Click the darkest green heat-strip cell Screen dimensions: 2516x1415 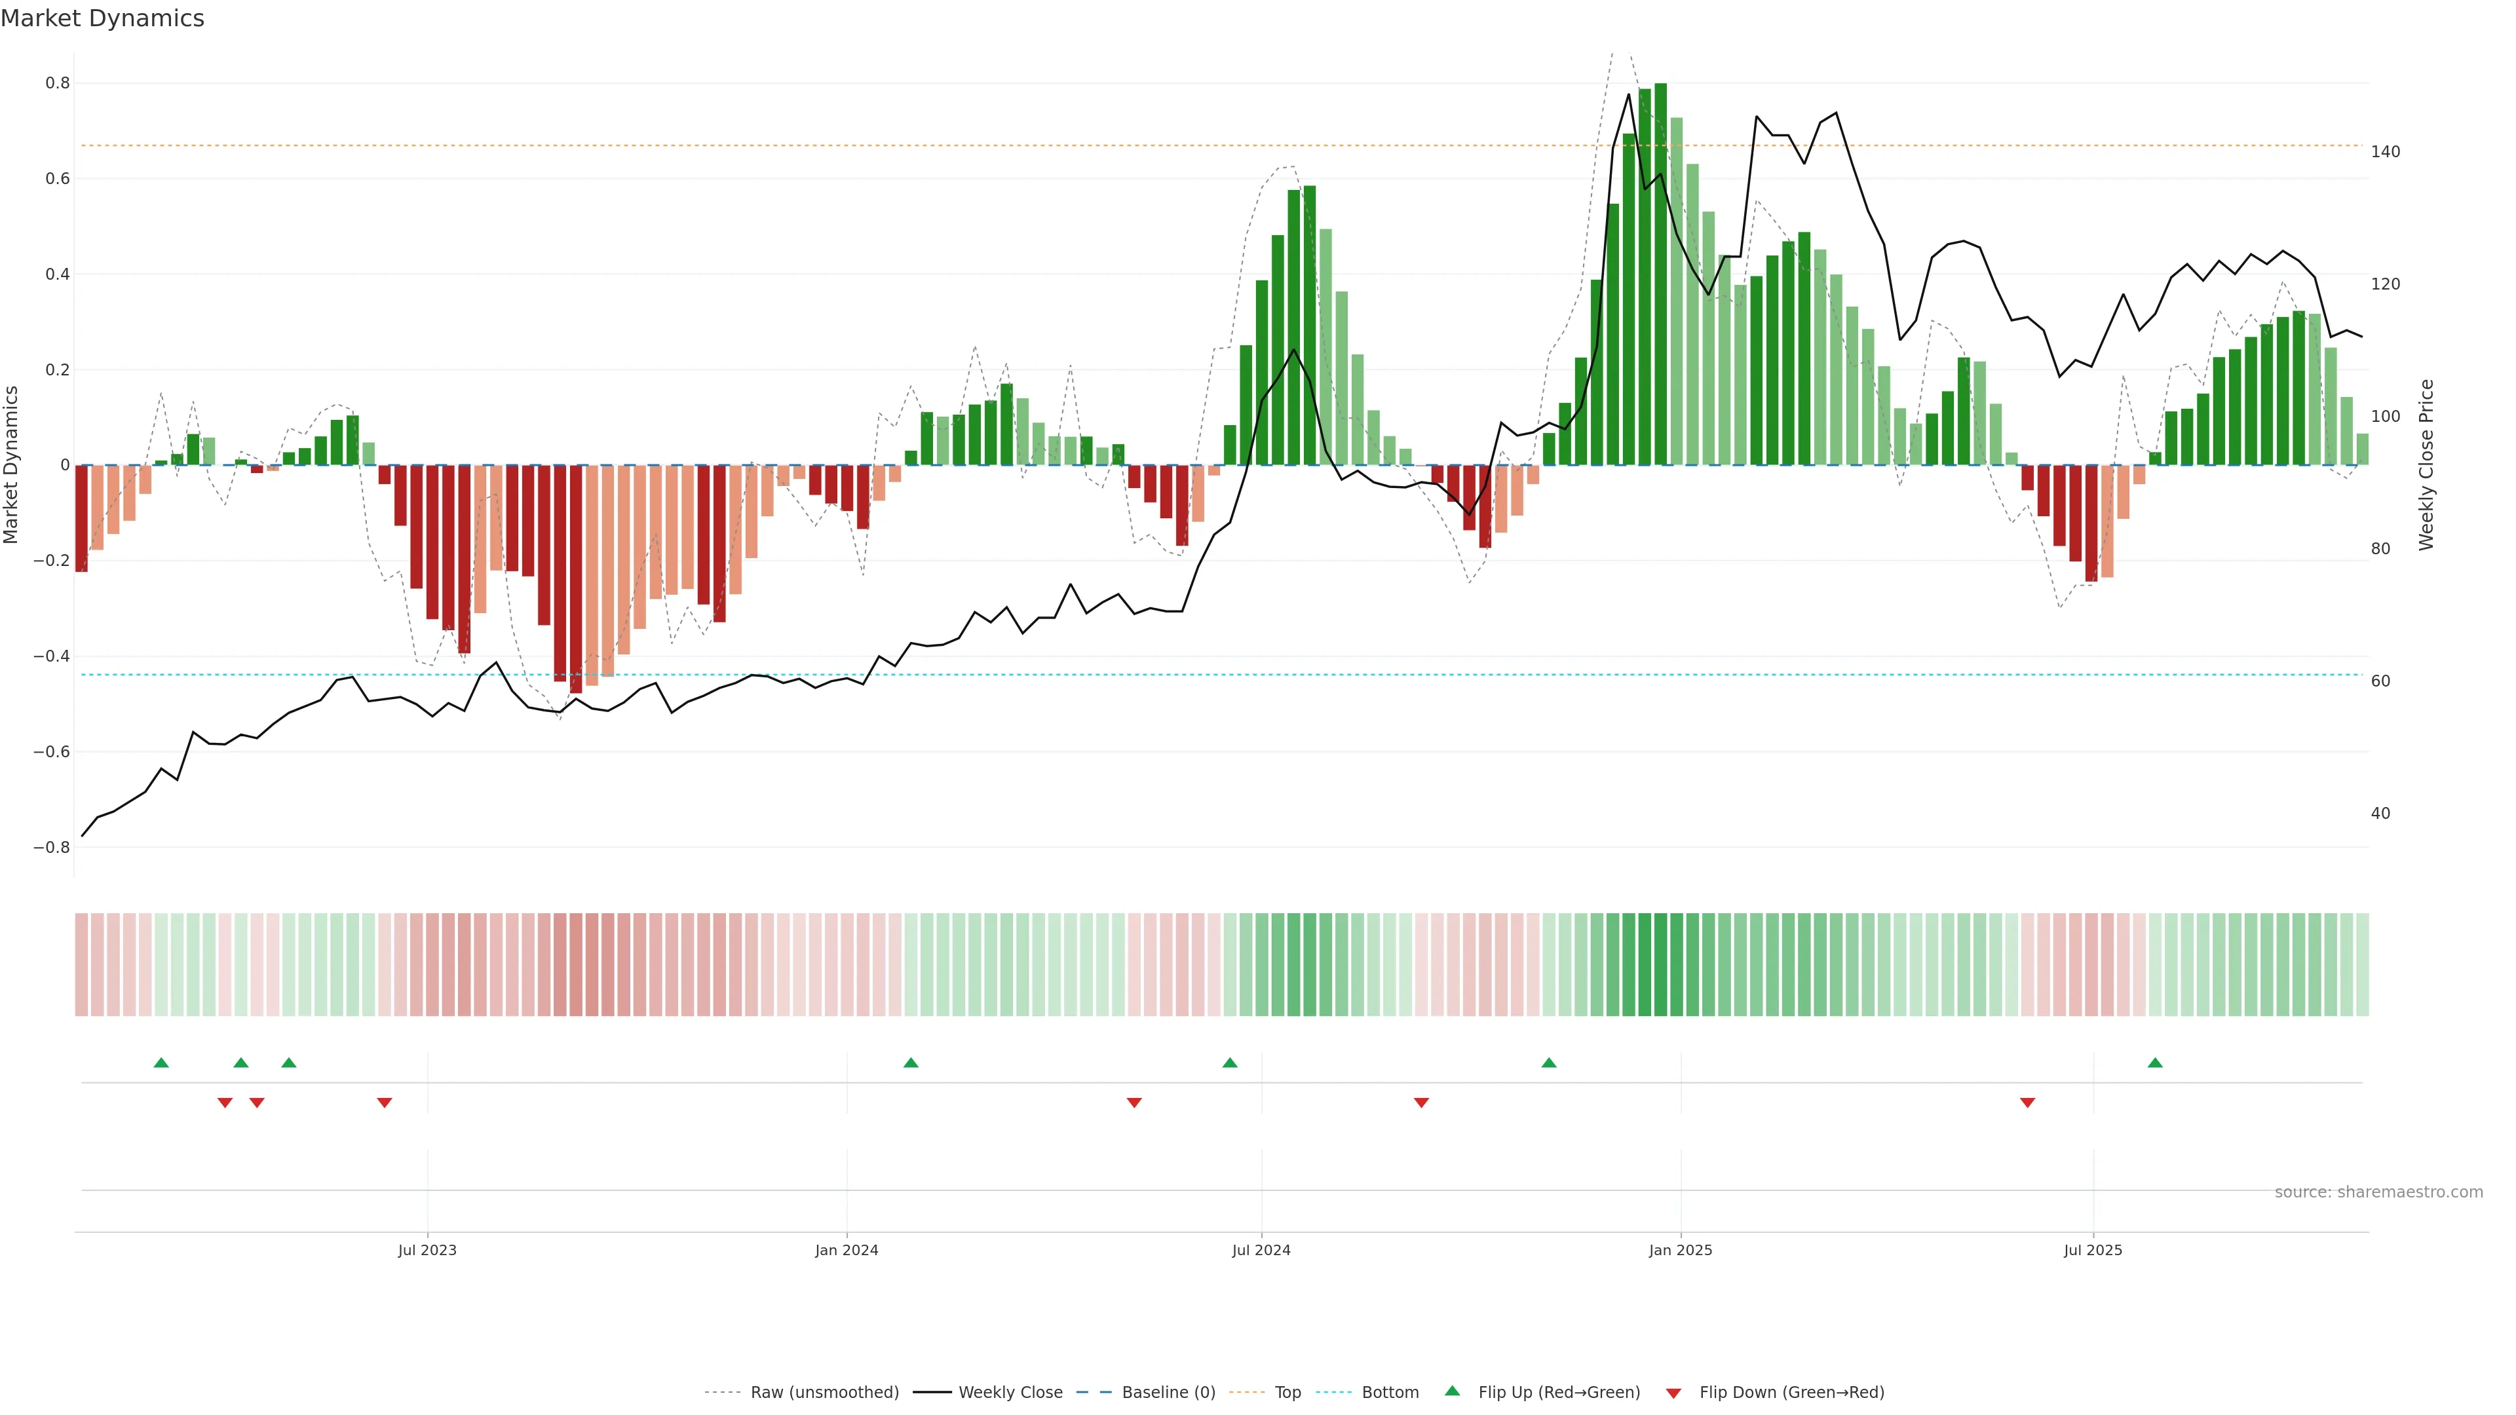(1660, 965)
